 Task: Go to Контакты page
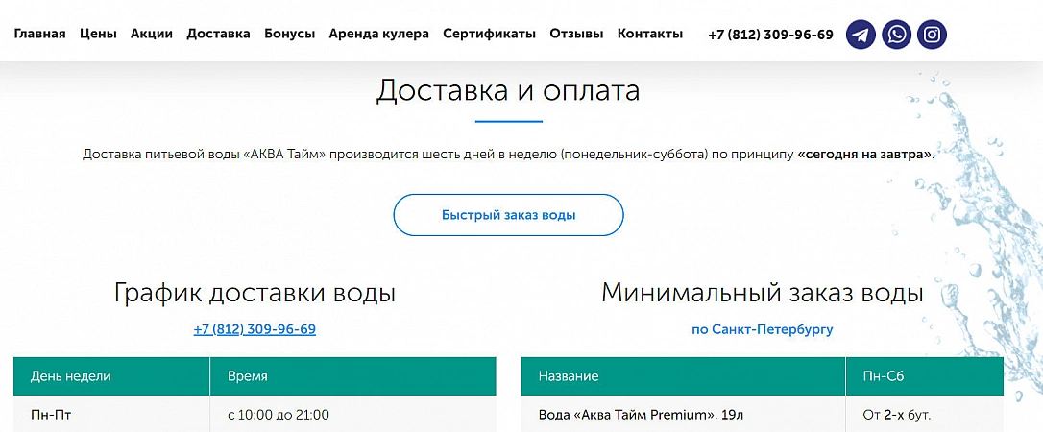[650, 34]
